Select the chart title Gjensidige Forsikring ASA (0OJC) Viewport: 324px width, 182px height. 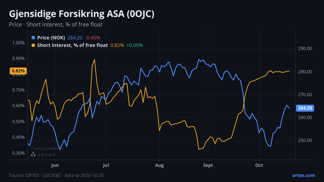(82, 14)
